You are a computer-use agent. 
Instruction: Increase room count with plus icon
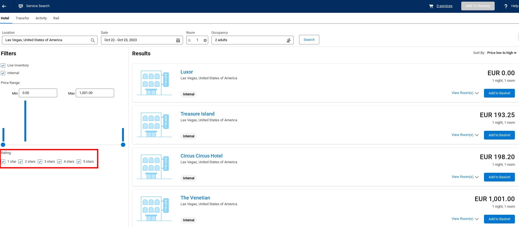pyautogui.click(x=205, y=40)
